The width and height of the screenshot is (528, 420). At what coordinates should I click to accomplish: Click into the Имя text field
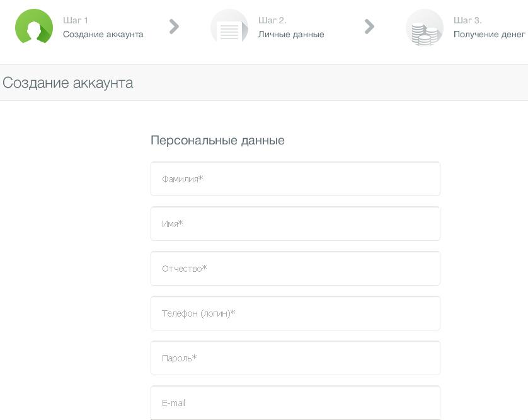pos(295,224)
